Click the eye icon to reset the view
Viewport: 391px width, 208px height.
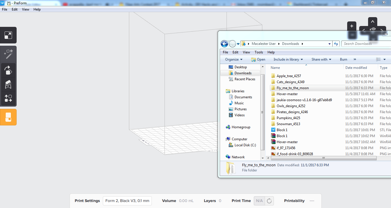tap(372, 29)
